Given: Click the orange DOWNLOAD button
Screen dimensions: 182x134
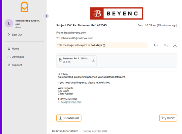Looking at the screenshot, I should pos(69,118).
